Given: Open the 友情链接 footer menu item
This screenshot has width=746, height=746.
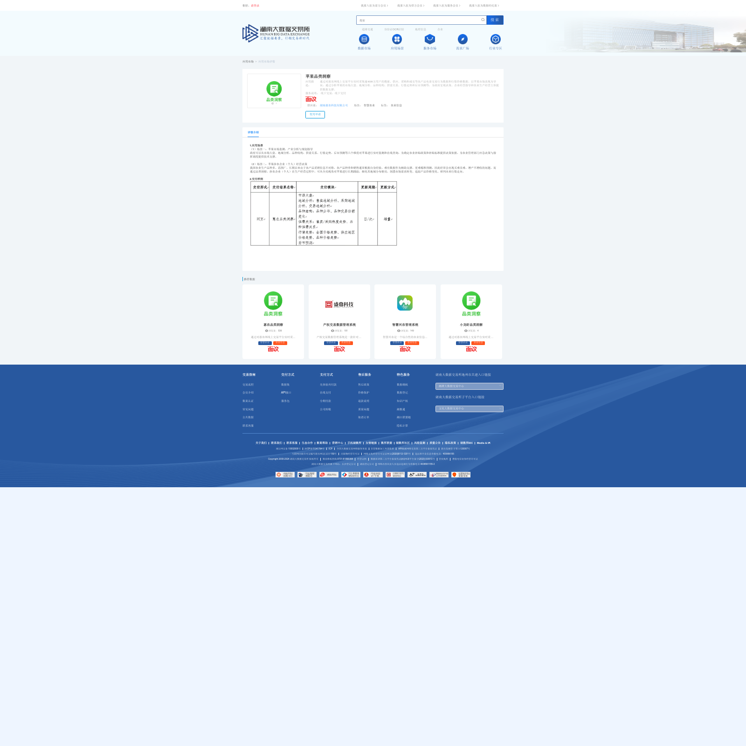Looking at the screenshot, I should [x=371, y=443].
